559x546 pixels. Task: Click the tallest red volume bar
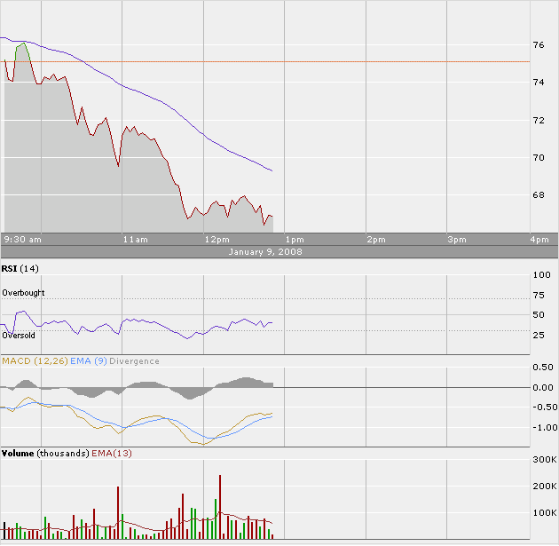[x=220, y=507]
